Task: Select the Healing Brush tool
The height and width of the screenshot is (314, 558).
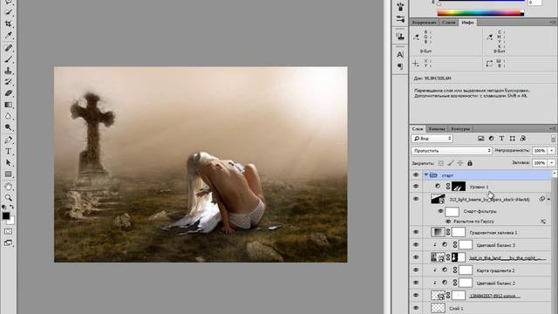Action: pyautogui.click(x=9, y=48)
